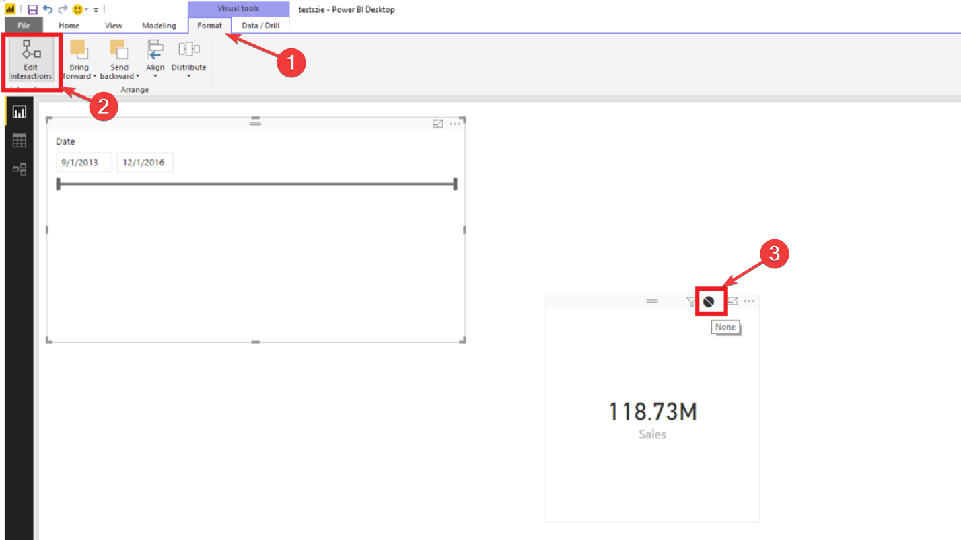Open the Customize Quick Access Toolbar arrow

[96, 10]
